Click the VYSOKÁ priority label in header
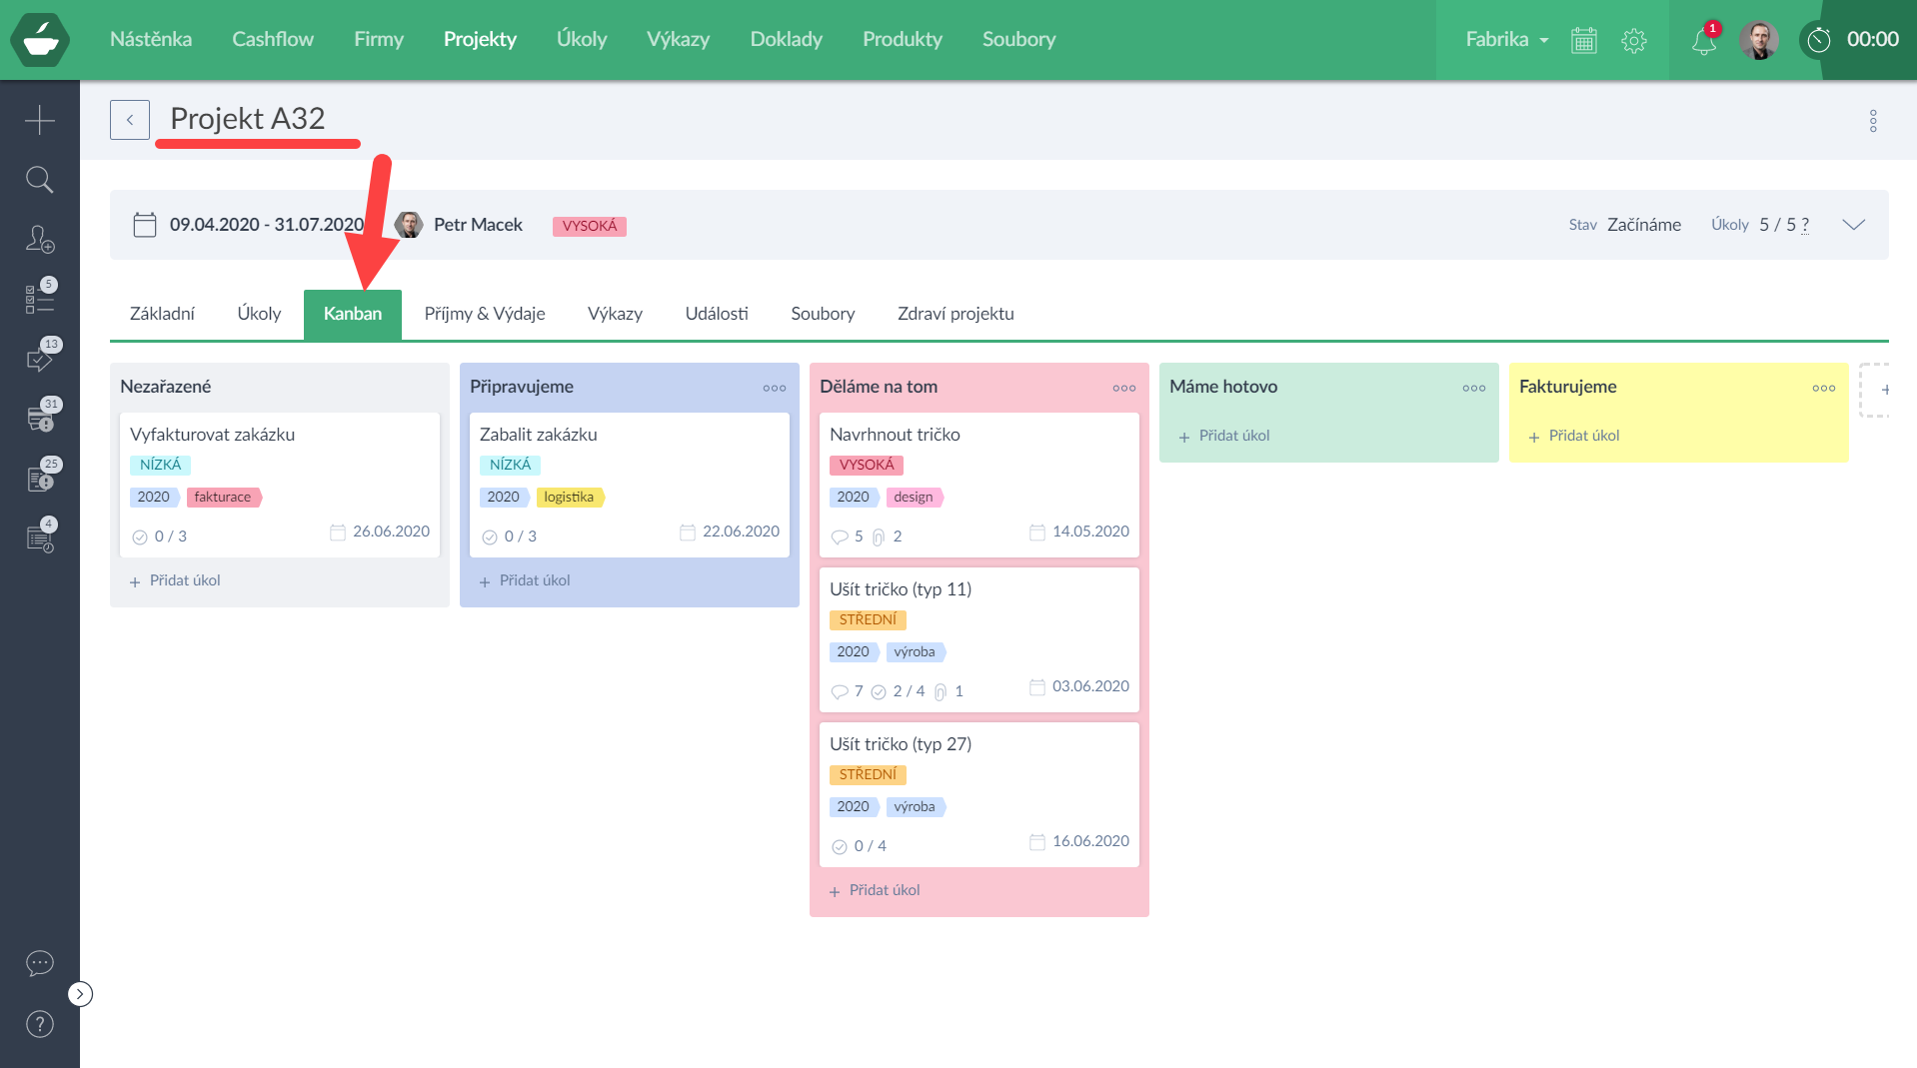 click(590, 226)
